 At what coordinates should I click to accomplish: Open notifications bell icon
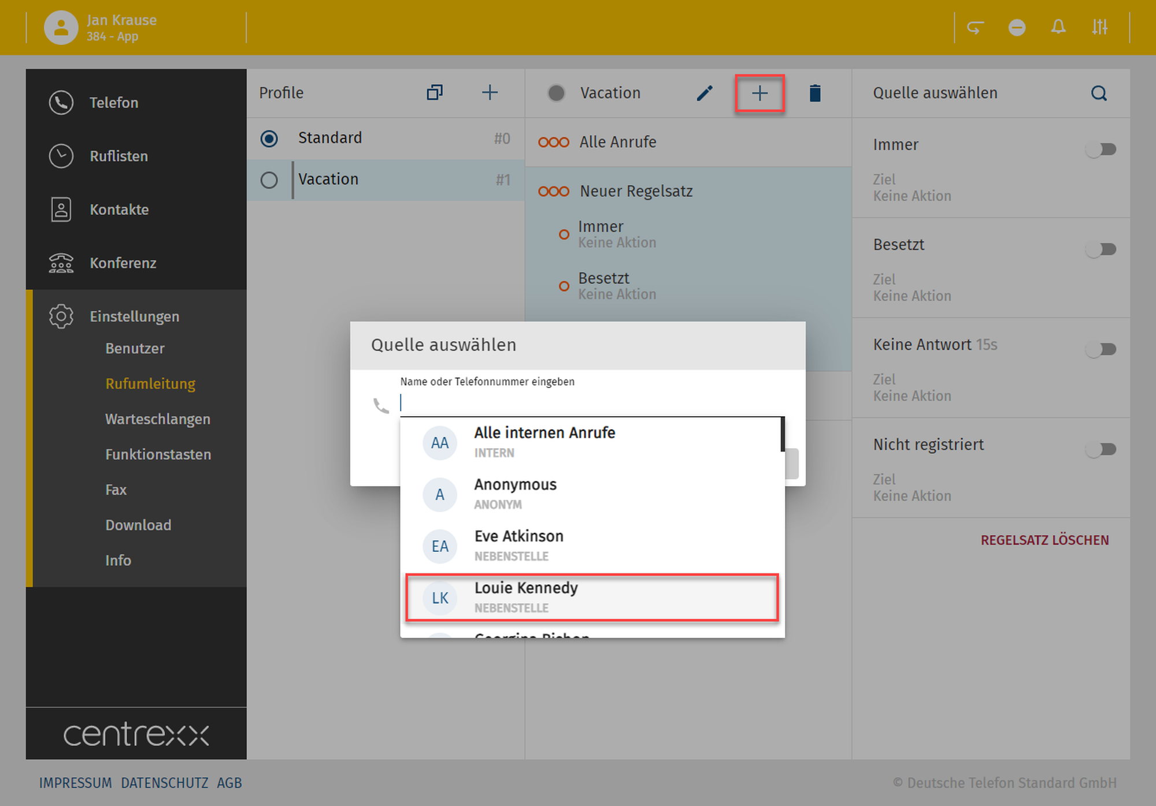[x=1058, y=27]
